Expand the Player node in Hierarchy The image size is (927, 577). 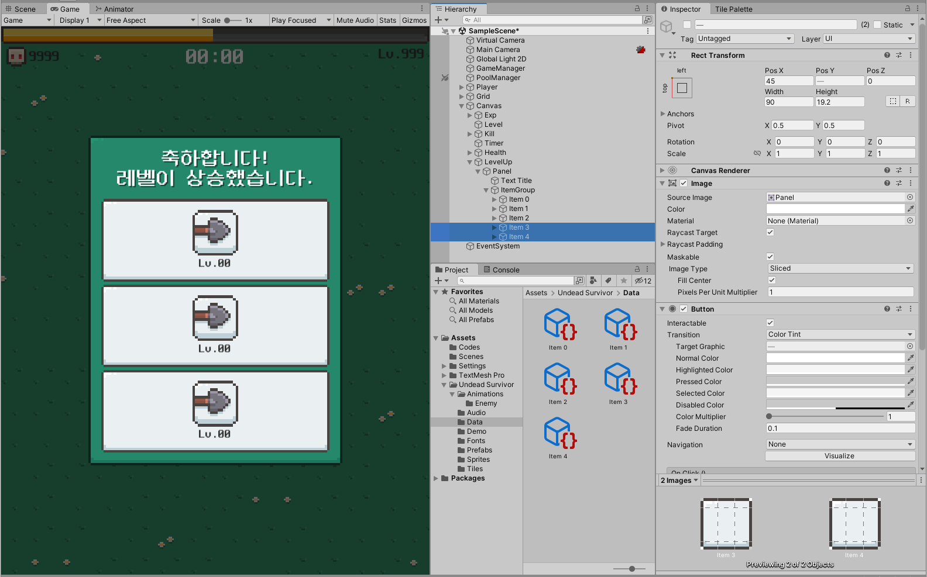tap(461, 87)
